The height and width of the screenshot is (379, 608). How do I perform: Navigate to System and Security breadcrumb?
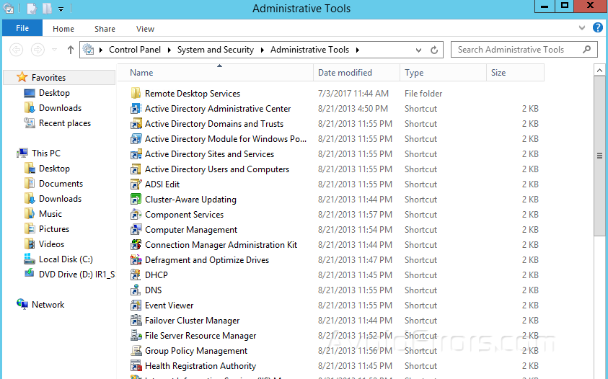215,50
